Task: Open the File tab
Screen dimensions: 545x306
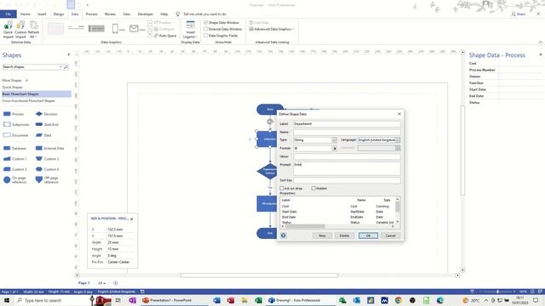Action: (x=9, y=14)
